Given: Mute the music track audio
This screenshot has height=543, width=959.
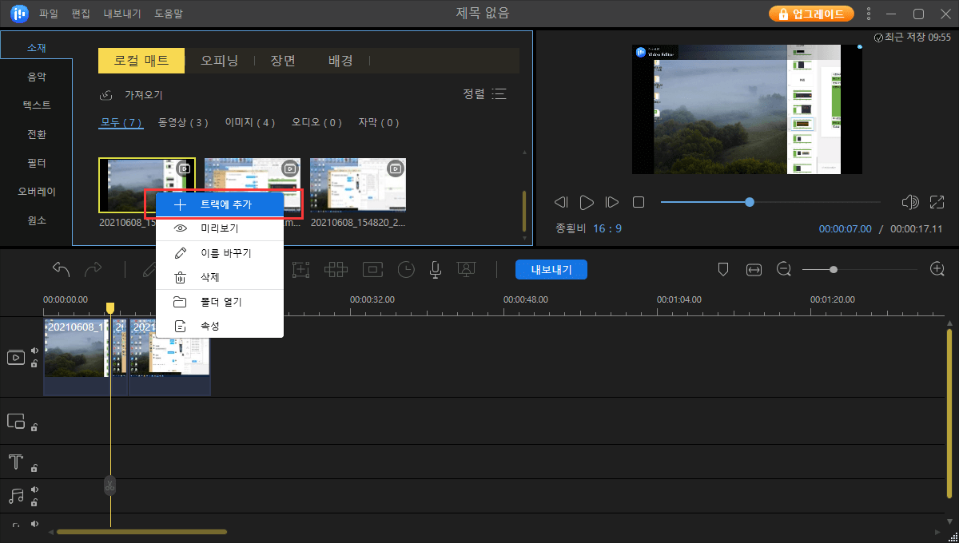Looking at the screenshot, I should (x=33, y=490).
